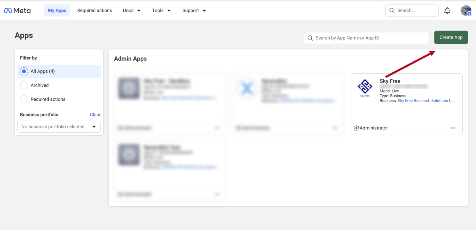The image size is (476, 230).
Task: Open the Sky Free Research Solutions business link
Action: [426, 101]
